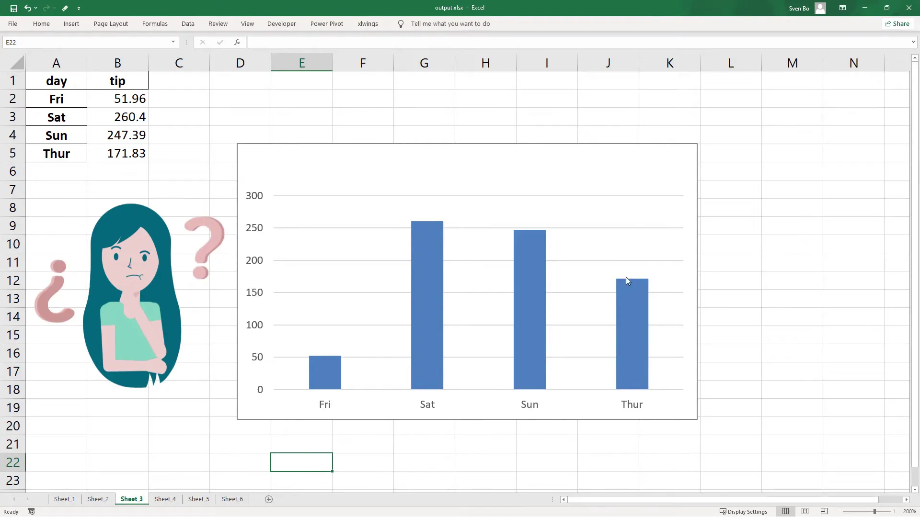Click the Undo icon

coord(28,8)
